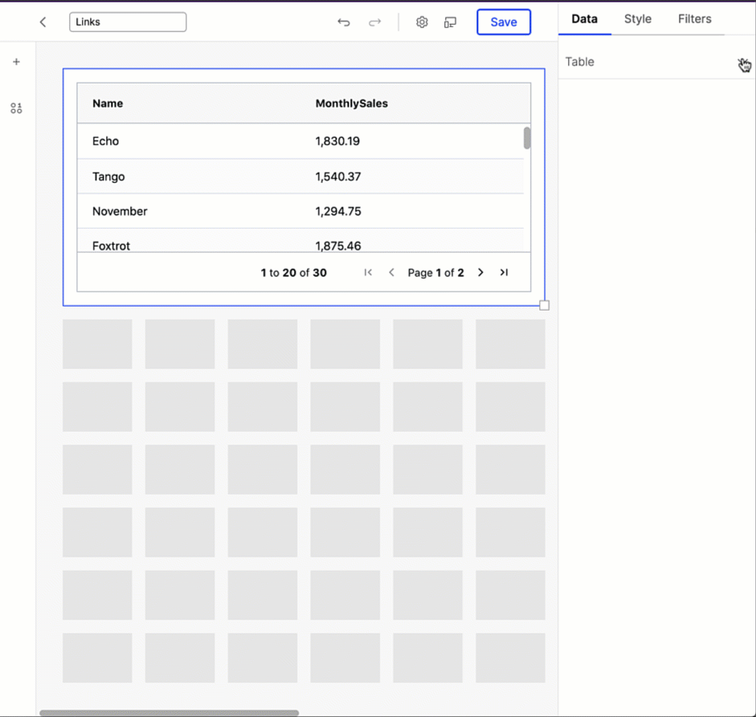Undo the last change

point(344,22)
